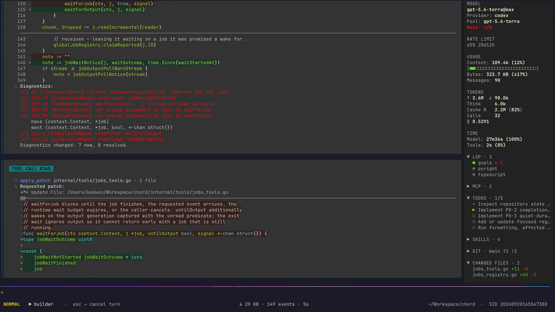
Task: Click the ~/Workspace/chord path in status bar
Action: click(x=452, y=304)
